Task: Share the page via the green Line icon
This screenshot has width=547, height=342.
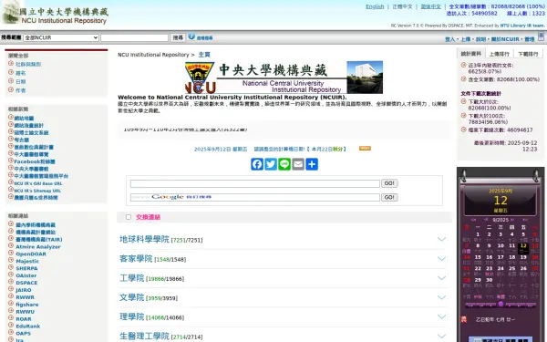Action: [x=284, y=164]
